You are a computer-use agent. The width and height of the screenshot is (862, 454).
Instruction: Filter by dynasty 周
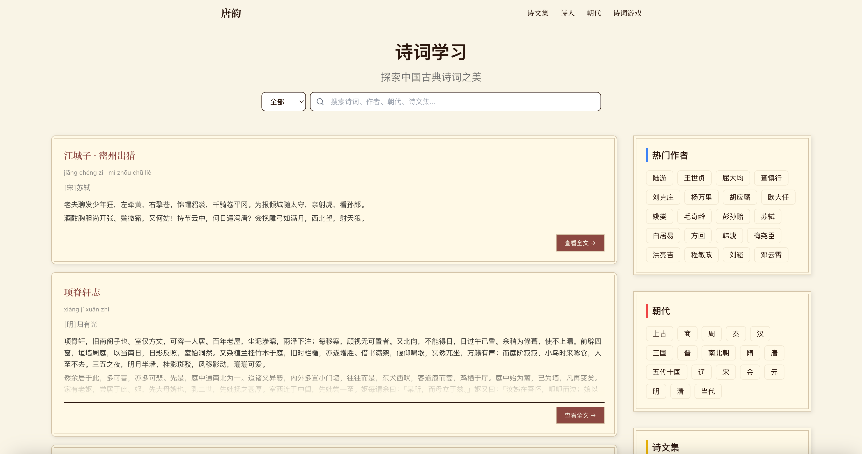[x=712, y=334]
